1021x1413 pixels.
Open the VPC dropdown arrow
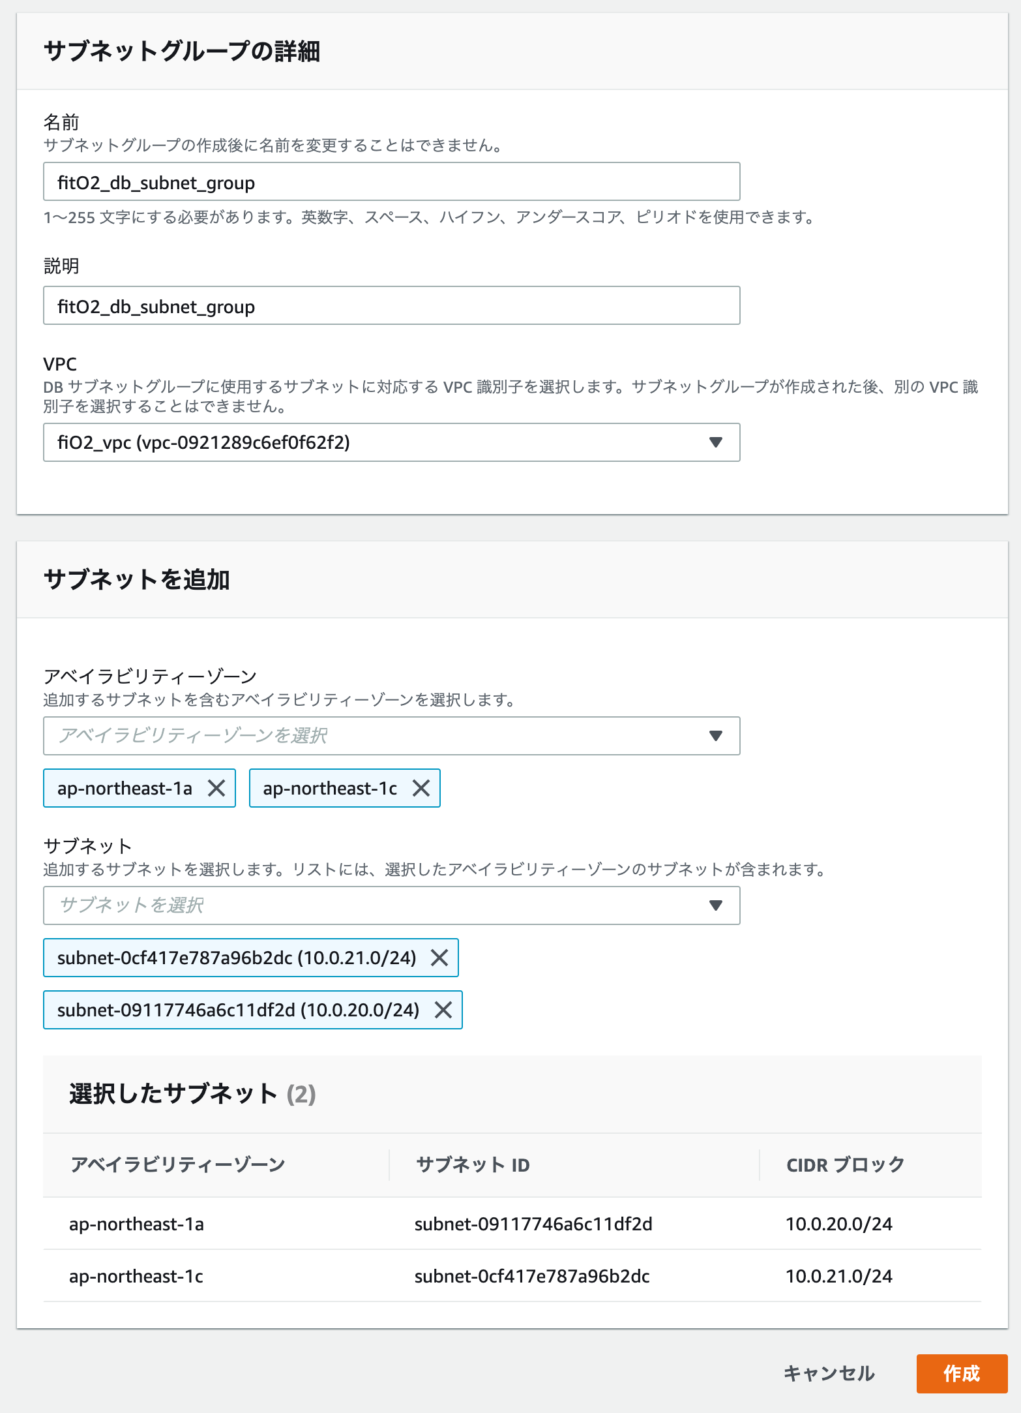pyautogui.click(x=715, y=442)
